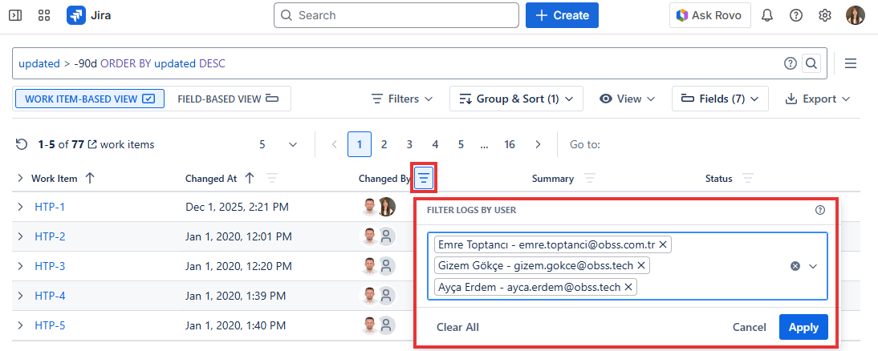Open the Filters dropdown
Screen dimensions: 878x351
pos(402,99)
